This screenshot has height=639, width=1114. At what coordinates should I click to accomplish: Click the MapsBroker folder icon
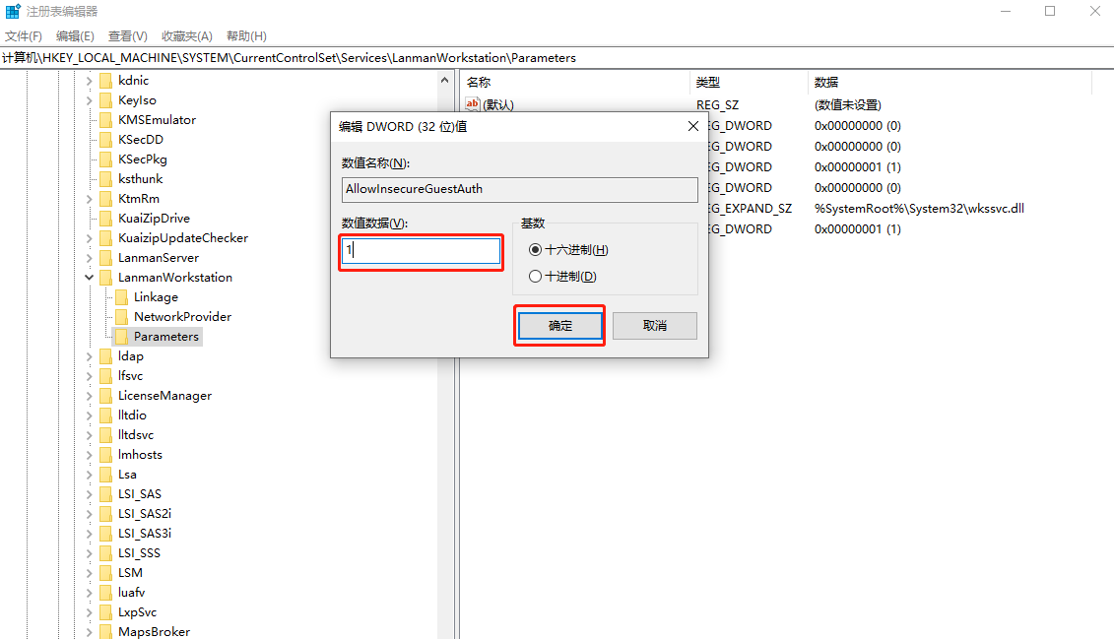click(105, 632)
